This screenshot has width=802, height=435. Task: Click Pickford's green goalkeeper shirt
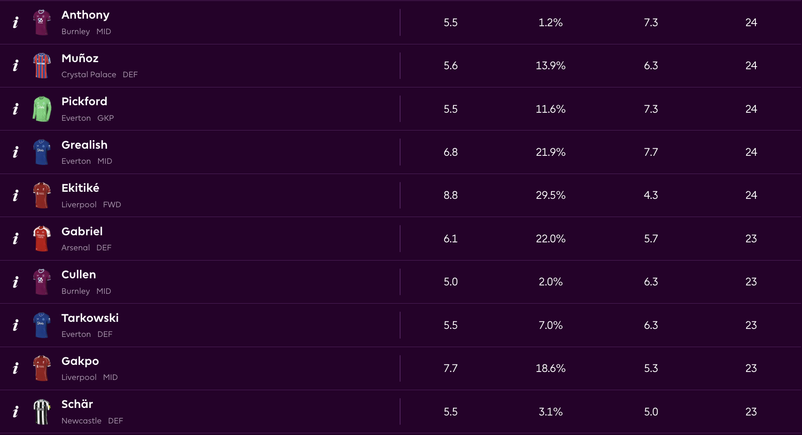pyautogui.click(x=42, y=109)
